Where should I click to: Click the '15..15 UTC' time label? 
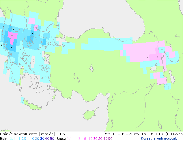pos(152,134)
